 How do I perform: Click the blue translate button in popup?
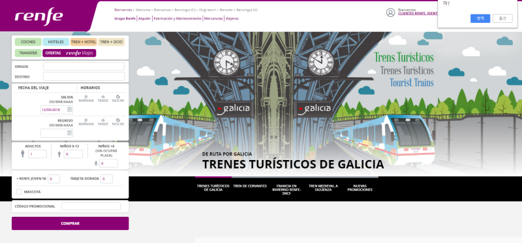[x=480, y=19]
